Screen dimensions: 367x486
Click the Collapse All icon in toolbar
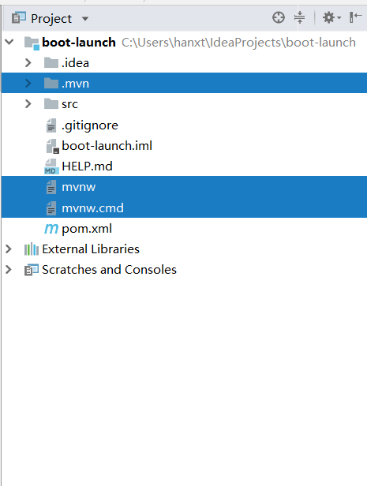(299, 17)
